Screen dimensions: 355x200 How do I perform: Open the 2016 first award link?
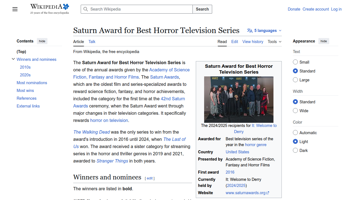[x=230, y=172]
